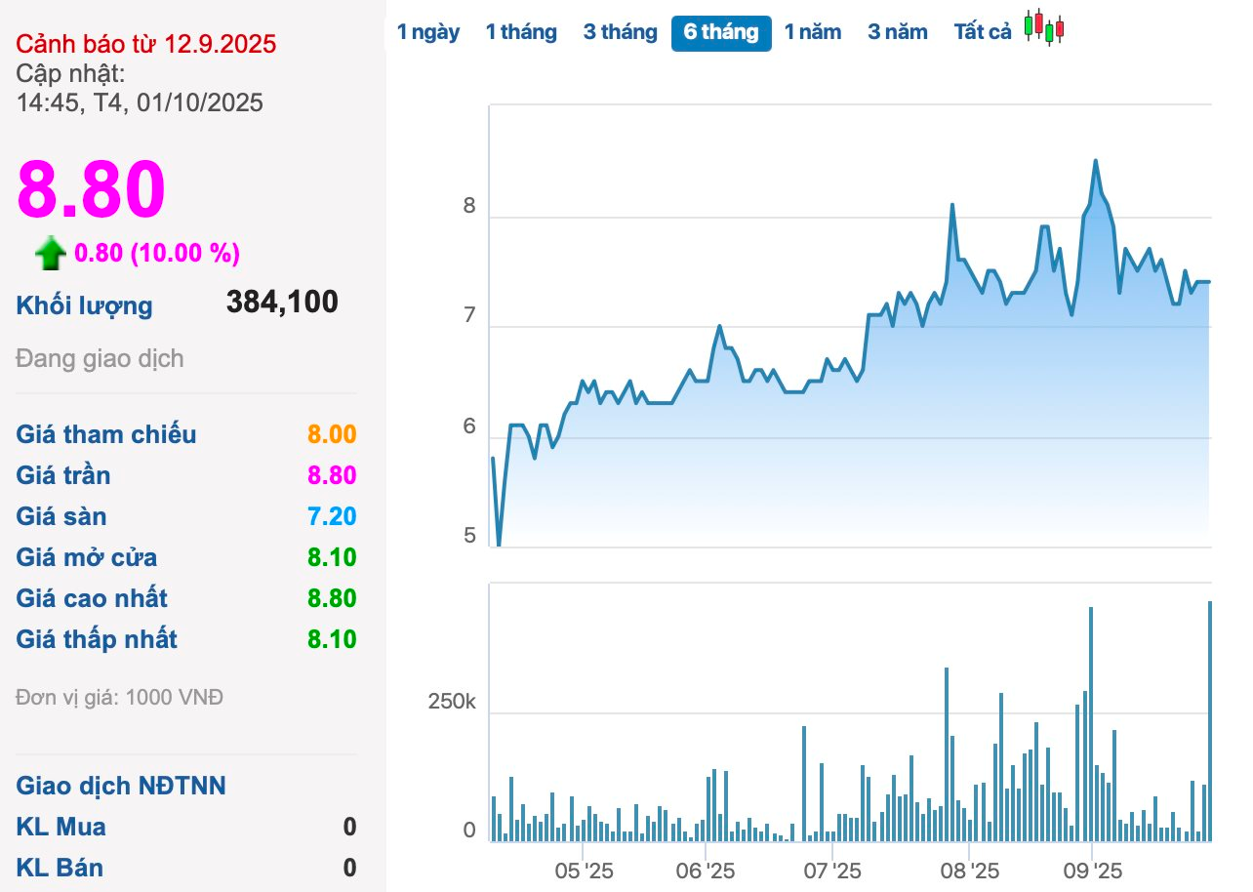Image resolution: width=1253 pixels, height=892 pixels.
Task: Click the green up arrow price indicator
Action: [50, 254]
